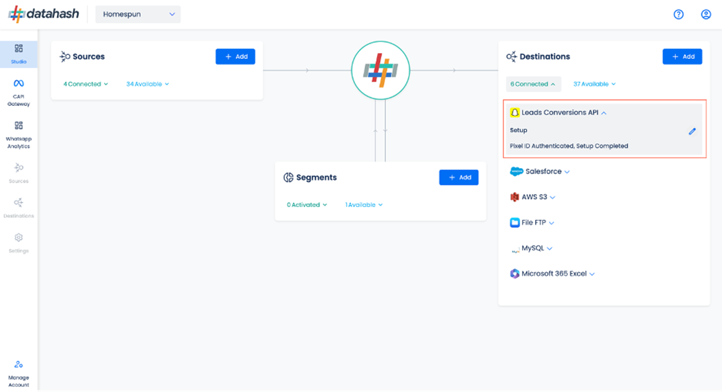Go to Sources in the sidebar
Screen dimensions: 722x392
[19, 173]
